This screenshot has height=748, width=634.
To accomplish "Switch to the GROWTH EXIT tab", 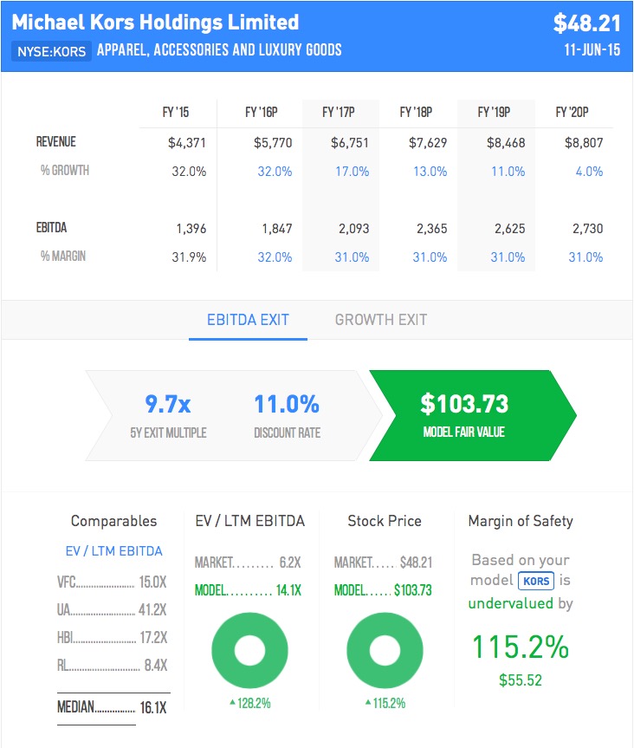I will [x=381, y=320].
